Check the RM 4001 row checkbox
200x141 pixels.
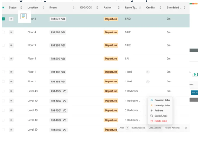click(x=3, y=111)
